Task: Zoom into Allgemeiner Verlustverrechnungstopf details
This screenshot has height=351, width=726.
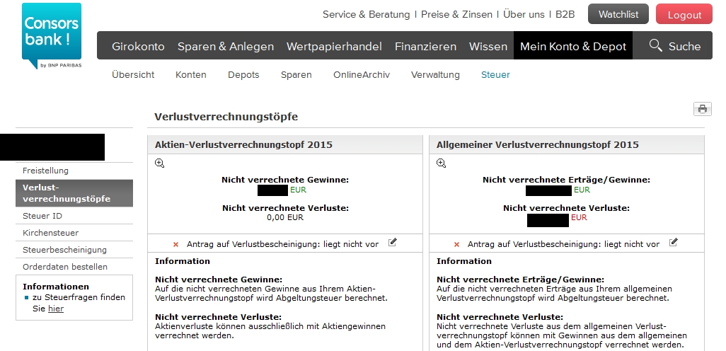Action: tap(442, 163)
